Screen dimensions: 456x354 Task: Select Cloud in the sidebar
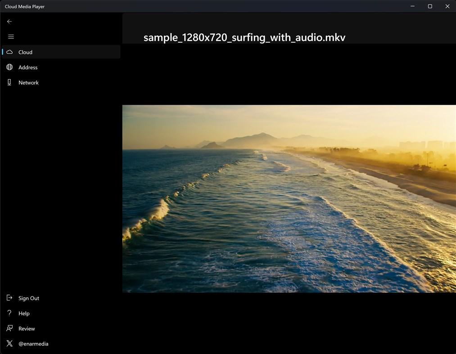pyautogui.click(x=25, y=52)
